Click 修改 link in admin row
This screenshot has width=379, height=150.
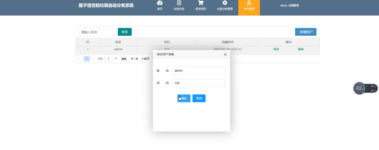click(x=276, y=49)
